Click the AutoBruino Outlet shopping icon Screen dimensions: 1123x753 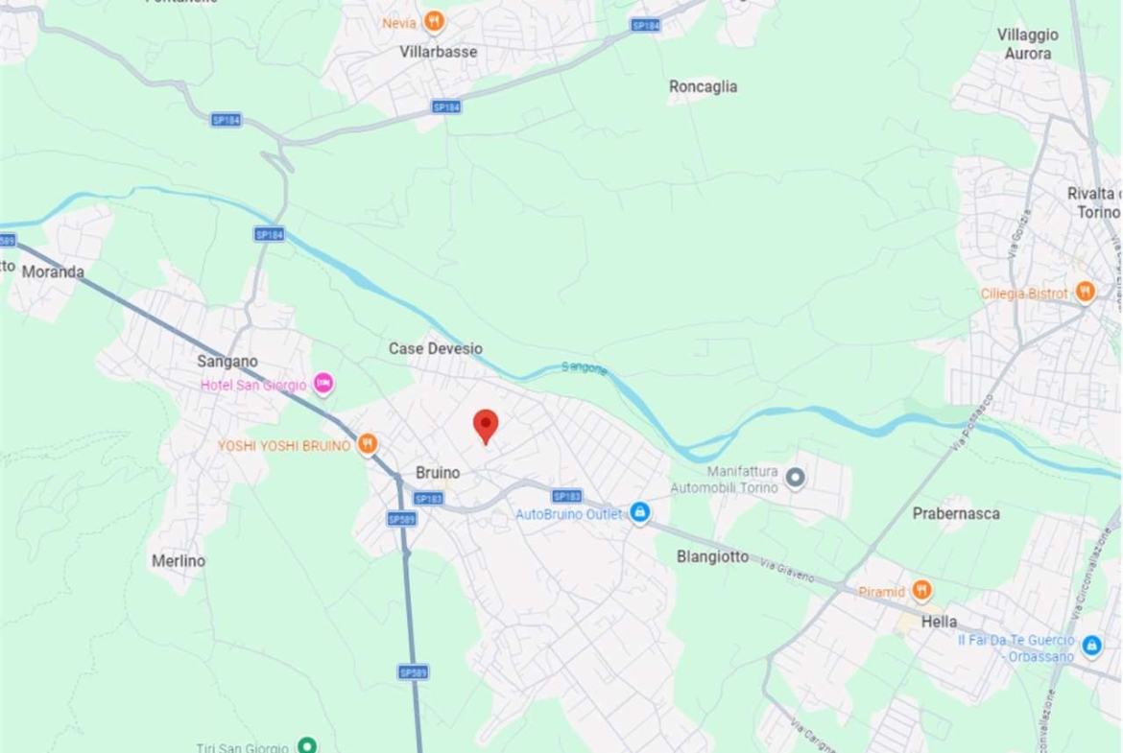point(639,512)
